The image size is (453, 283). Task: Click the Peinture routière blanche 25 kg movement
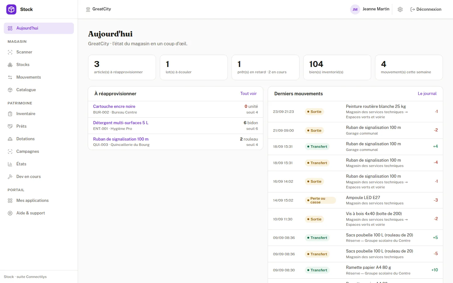(x=355, y=112)
